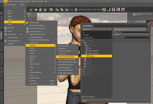Open the Create menu
Screen dimensions: 153x104
click(x=10, y=2)
